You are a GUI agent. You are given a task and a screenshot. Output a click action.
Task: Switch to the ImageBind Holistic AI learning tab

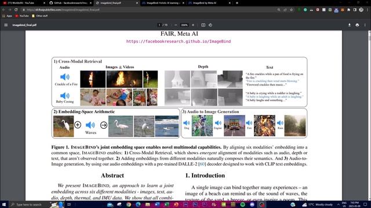coord(163,3)
